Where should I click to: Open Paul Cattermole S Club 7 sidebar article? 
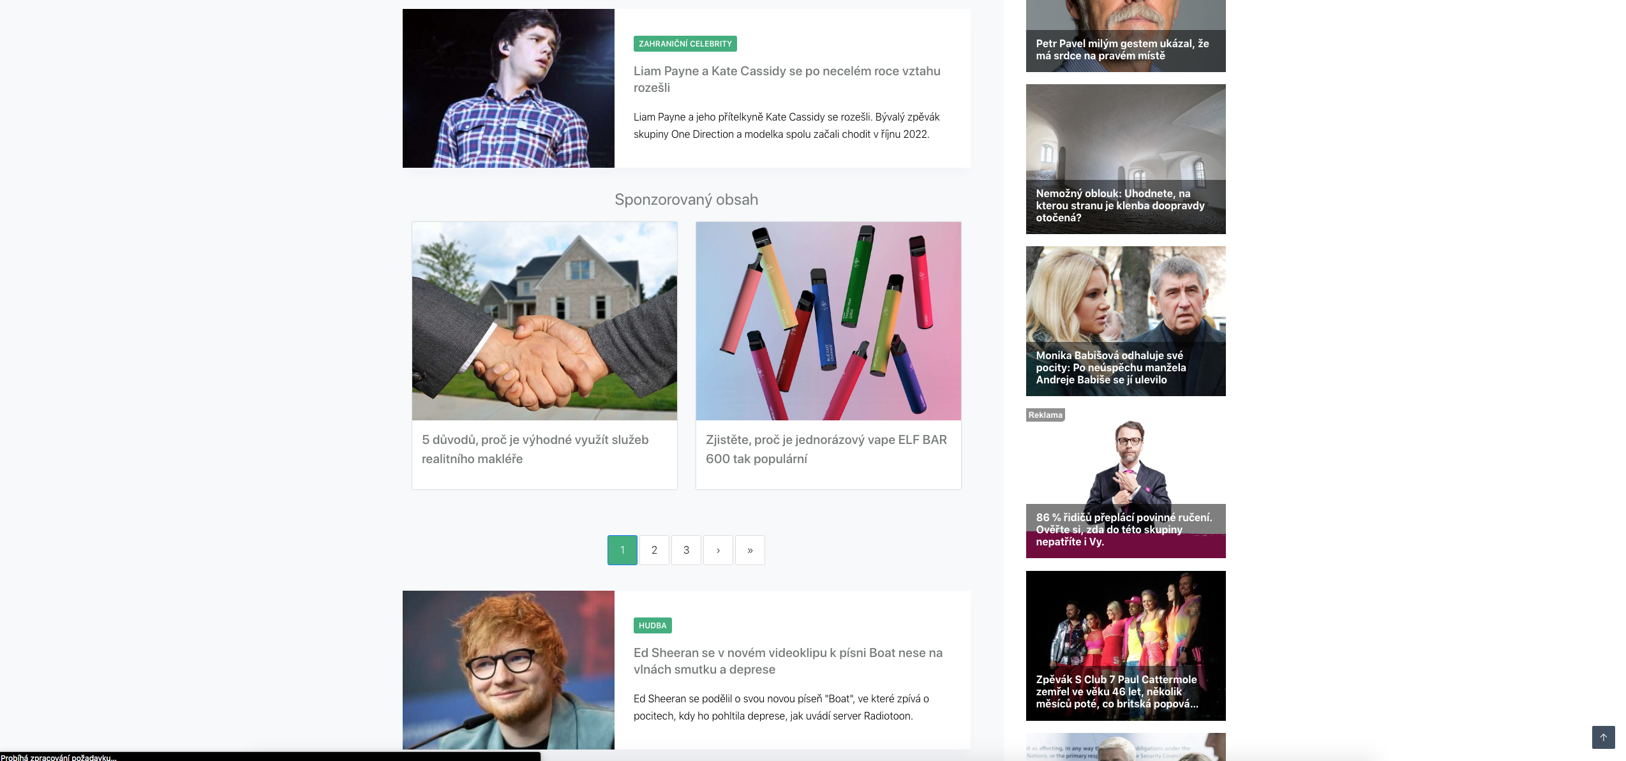point(1126,646)
